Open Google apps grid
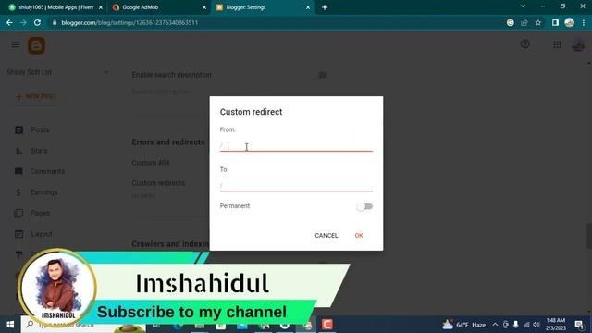This screenshot has height=333, width=592. tap(557, 45)
